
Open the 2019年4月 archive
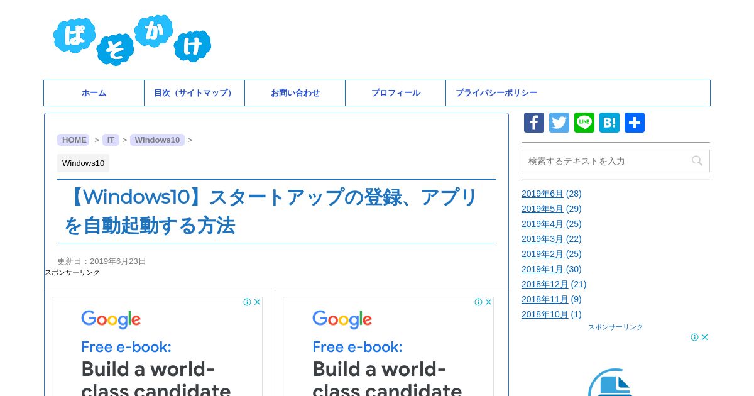click(x=542, y=224)
